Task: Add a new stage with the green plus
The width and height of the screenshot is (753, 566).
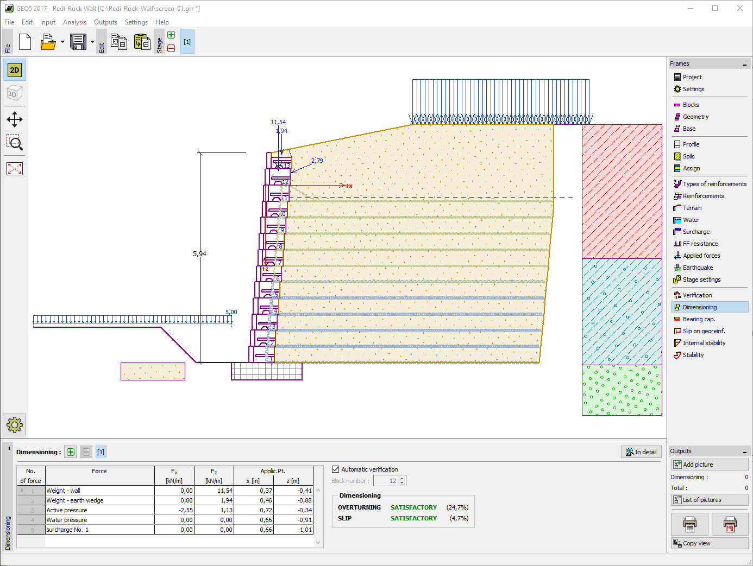Action: (171, 34)
